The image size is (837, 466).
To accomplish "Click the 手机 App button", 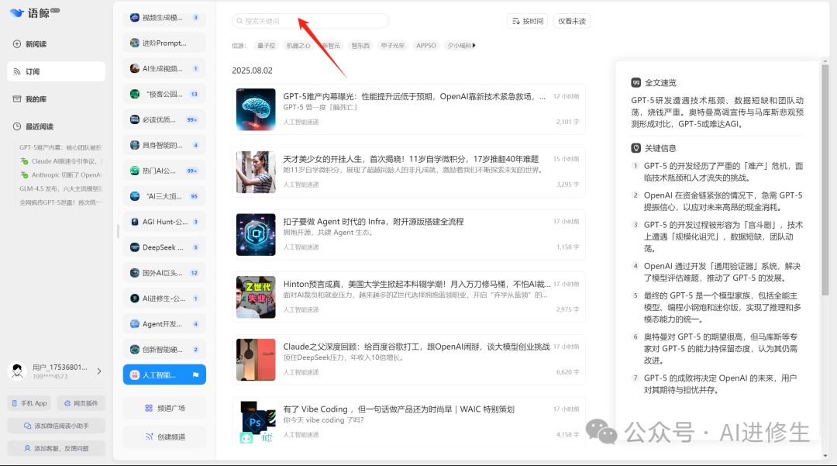I will pos(29,403).
